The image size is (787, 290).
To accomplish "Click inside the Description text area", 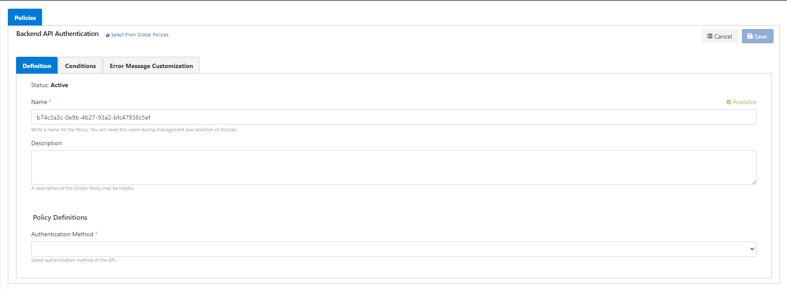I will pyautogui.click(x=390, y=167).
